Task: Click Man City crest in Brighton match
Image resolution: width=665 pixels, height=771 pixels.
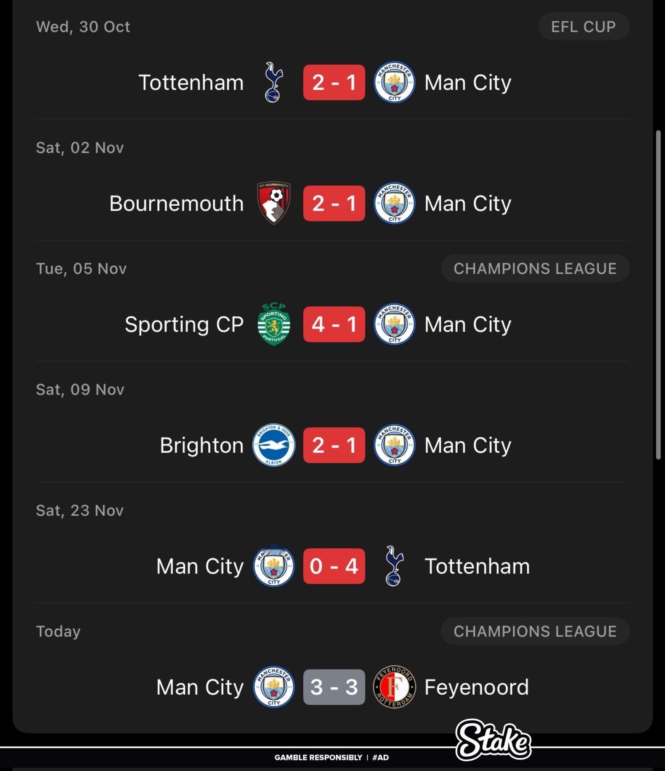Action: [x=394, y=445]
